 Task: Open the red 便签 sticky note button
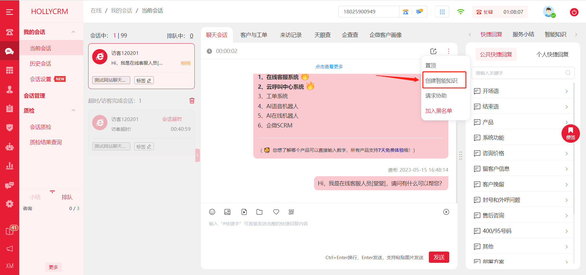(x=570, y=134)
